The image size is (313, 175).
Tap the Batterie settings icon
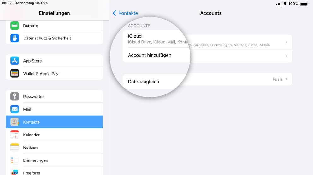pyautogui.click(x=15, y=26)
